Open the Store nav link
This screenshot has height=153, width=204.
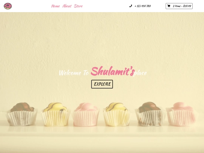[78, 6]
